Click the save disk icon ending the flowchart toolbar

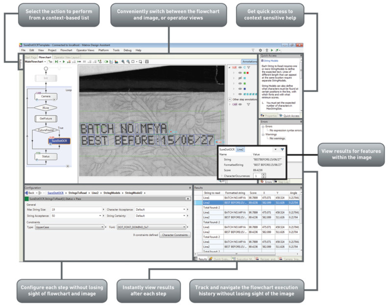coord(147,62)
